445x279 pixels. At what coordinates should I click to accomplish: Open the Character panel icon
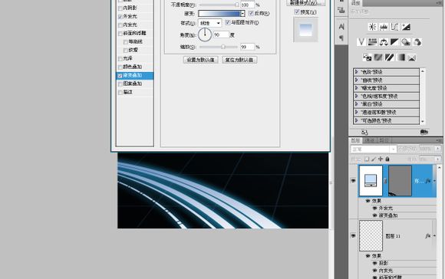[x=341, y=27]
